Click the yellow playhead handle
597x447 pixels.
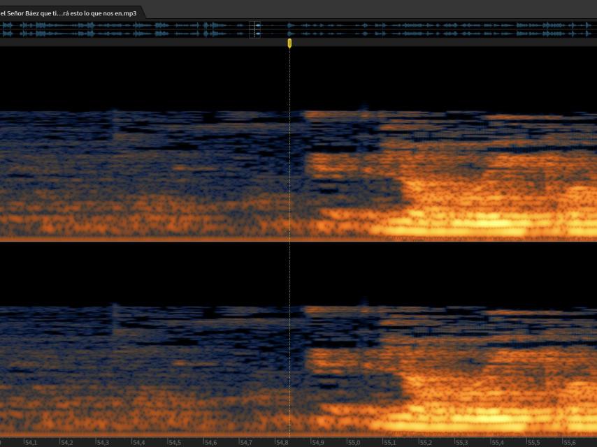tap(289, 43)
